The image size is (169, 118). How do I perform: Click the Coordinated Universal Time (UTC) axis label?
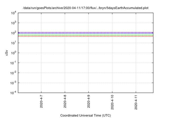coord(86,115)
